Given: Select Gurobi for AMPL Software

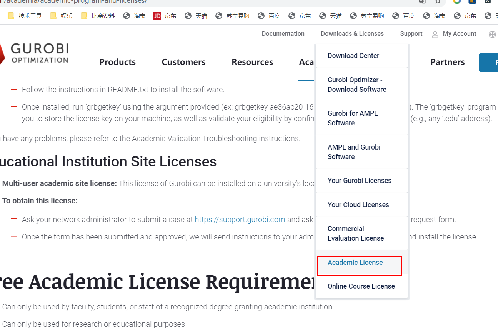Looking at the screenshot, I should (361, 118).
